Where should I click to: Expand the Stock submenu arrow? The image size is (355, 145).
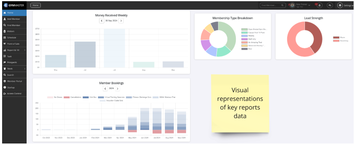tap(24, 69)
